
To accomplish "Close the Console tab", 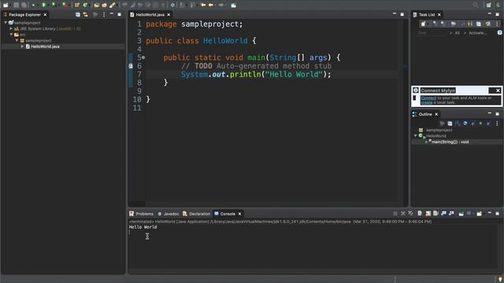I will (x=239, y=214).
